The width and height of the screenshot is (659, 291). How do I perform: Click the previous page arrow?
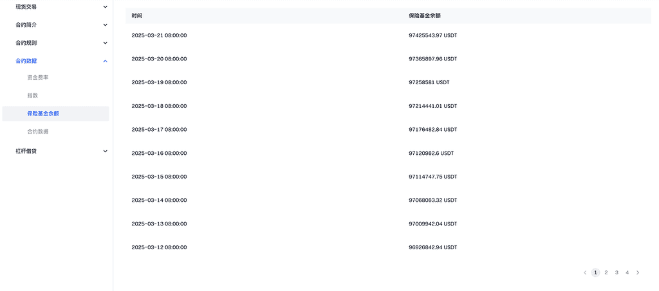coord(585,273)
